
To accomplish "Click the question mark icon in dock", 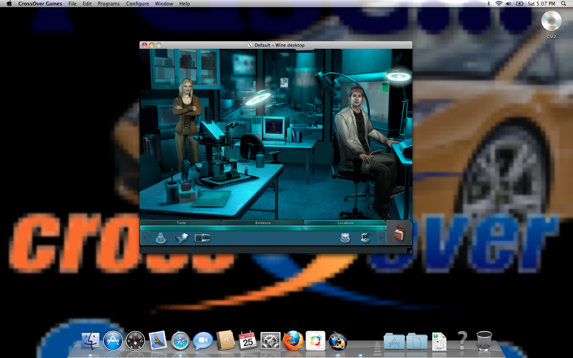I will (462, 340).
